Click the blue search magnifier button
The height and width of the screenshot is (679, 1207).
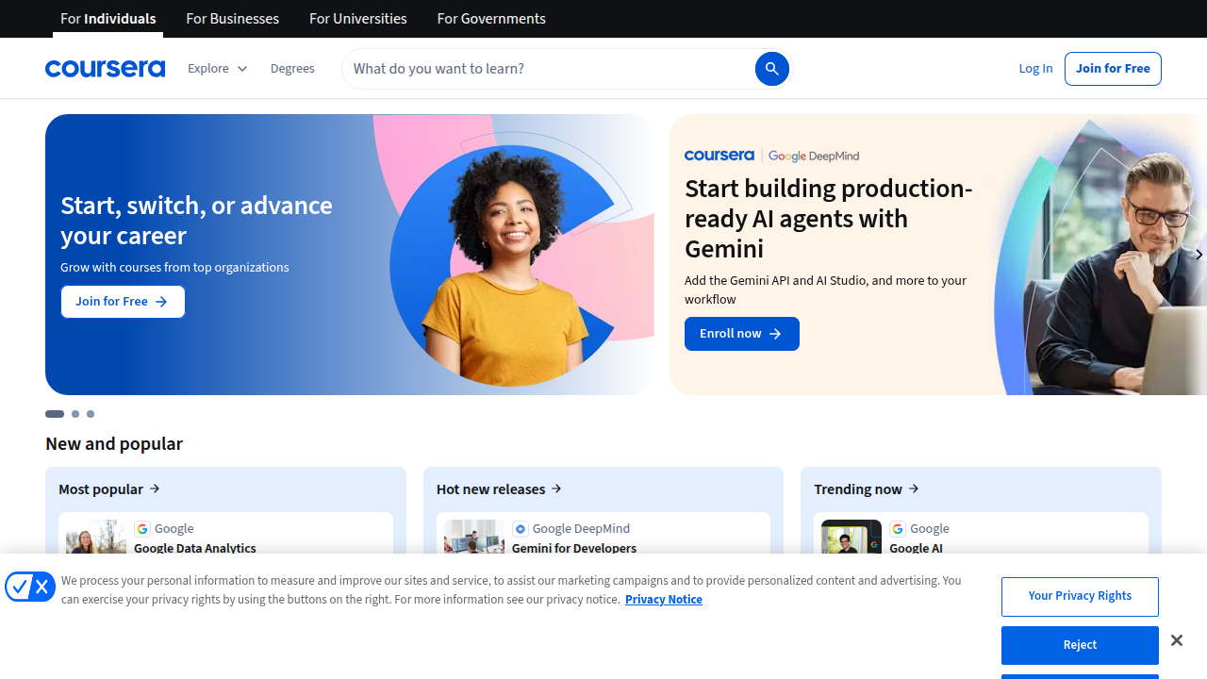771,69
